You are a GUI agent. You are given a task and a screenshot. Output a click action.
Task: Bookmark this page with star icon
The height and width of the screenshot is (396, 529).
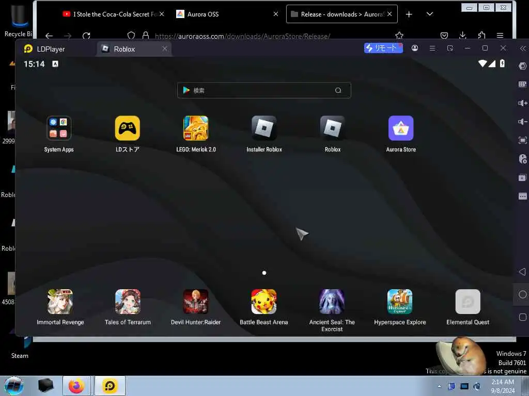tap(399, 36)
